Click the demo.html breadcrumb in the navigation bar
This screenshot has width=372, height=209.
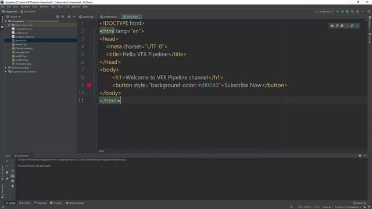point(28,12)
